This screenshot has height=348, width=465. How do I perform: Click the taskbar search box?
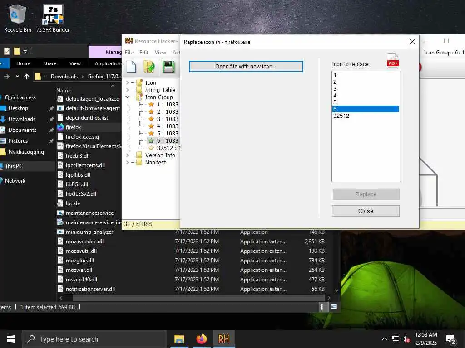click(x=94, y=339)
